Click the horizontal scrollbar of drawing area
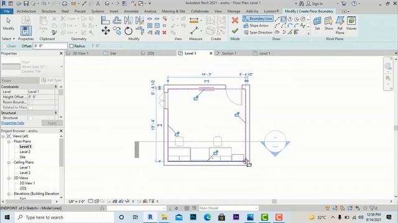Image resolution: width=398 pixels, height=223 pixels. tap(274, 201)
